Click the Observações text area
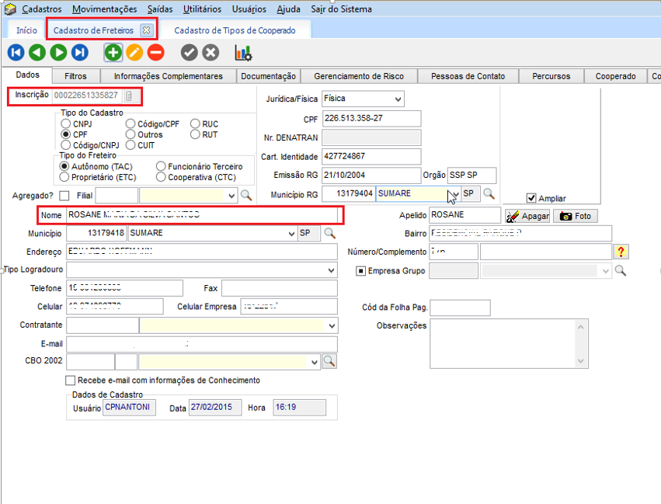Image resolution: width=661 pixels, height=504 pixels. click(x=509, y=343)
